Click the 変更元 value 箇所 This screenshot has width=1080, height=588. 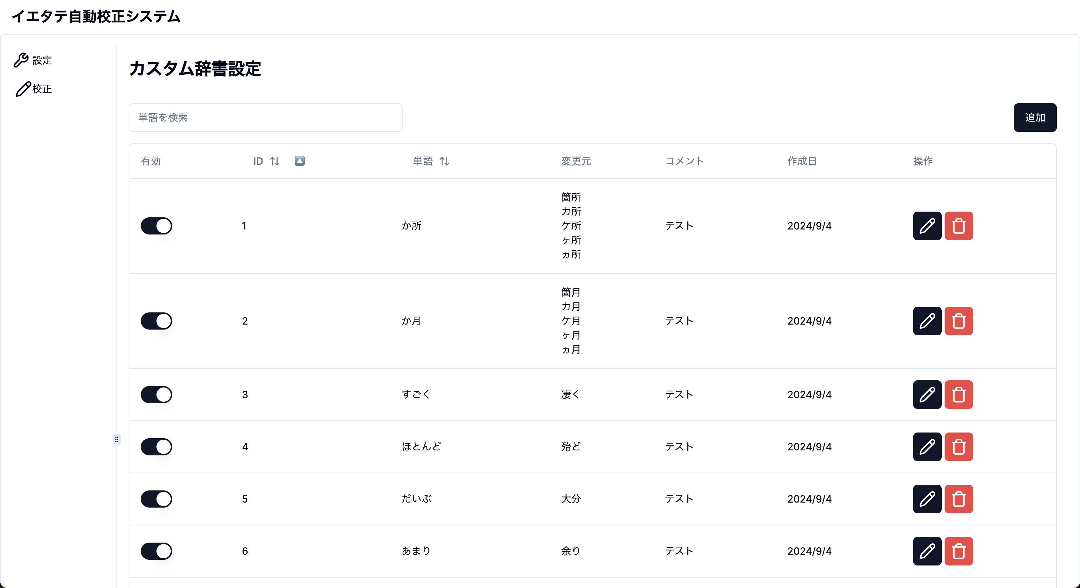point(571,197)
